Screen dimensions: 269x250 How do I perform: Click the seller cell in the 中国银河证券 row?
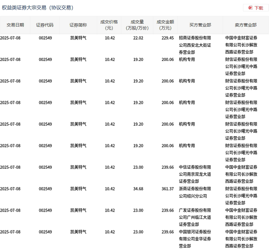(x=241, y=239)
